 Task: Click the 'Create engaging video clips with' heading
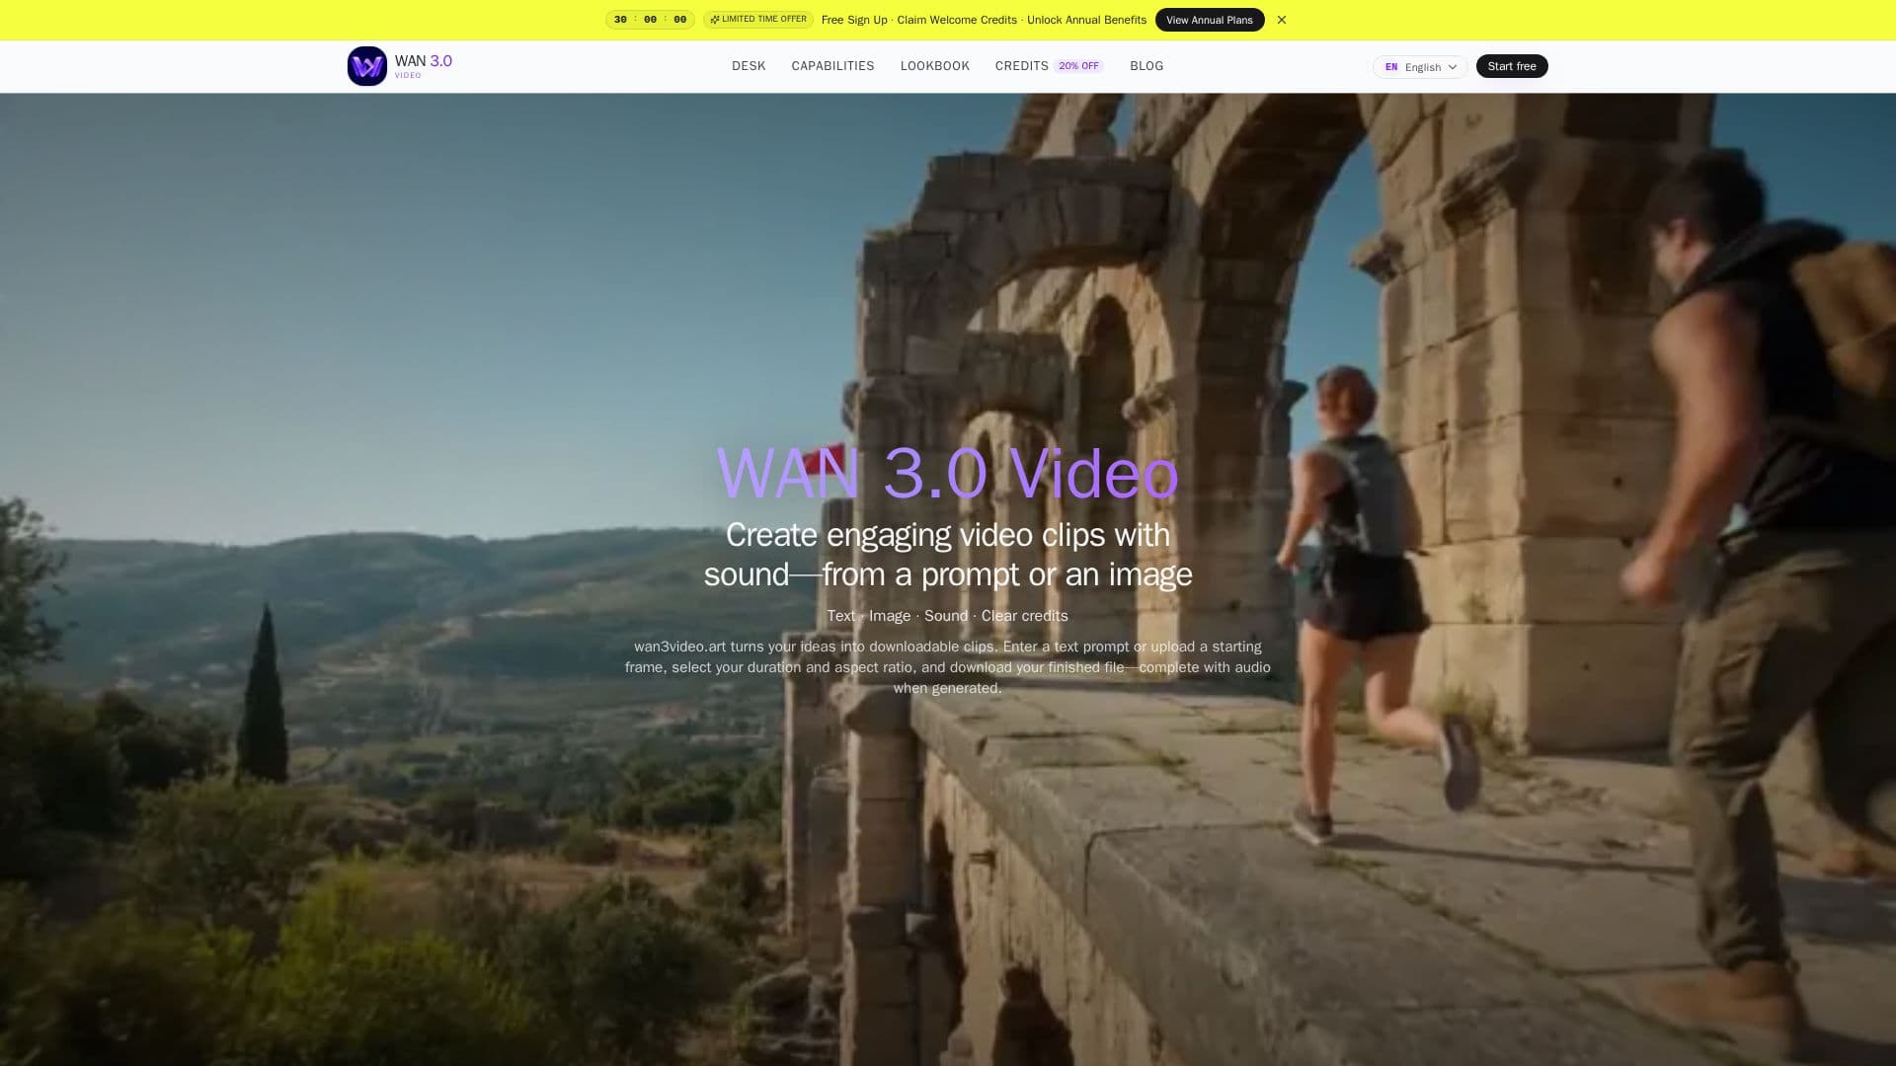coord(948,535)
